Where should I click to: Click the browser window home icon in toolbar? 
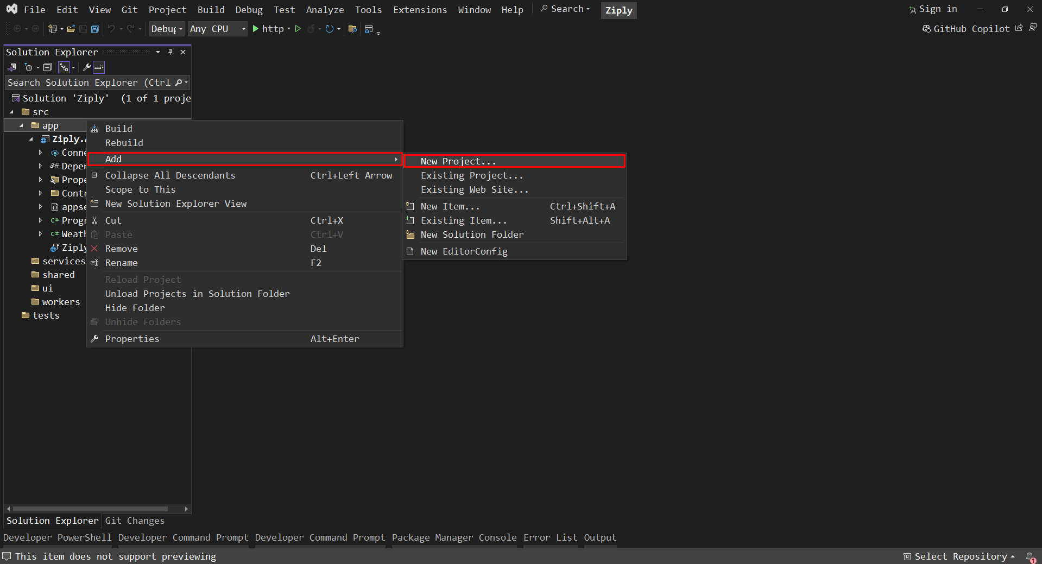click(369, 29)
